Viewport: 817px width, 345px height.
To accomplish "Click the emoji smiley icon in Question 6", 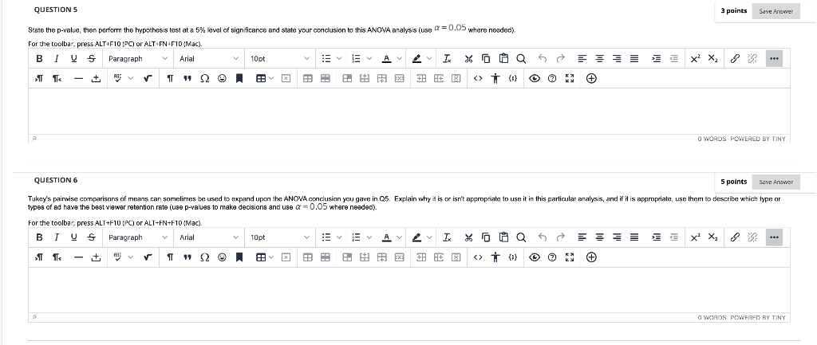I will (x=222, y=257).
